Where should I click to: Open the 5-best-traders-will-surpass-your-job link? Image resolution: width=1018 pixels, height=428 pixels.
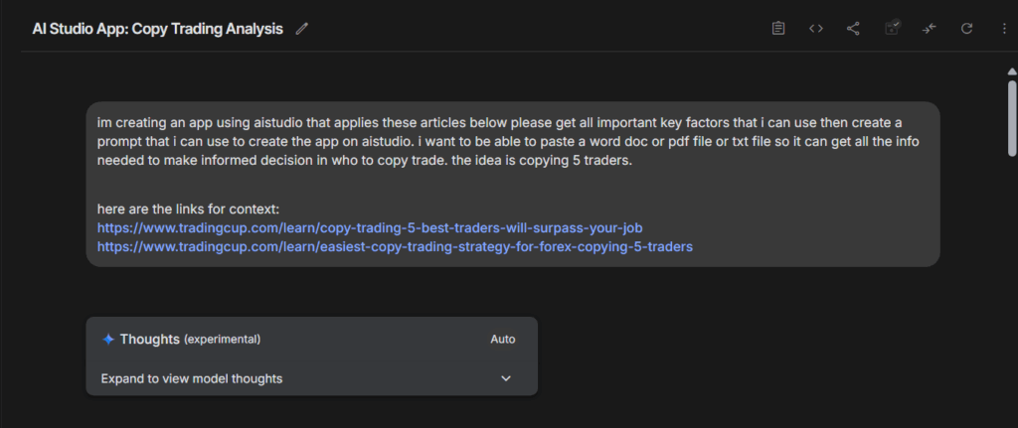click(370, 227)
